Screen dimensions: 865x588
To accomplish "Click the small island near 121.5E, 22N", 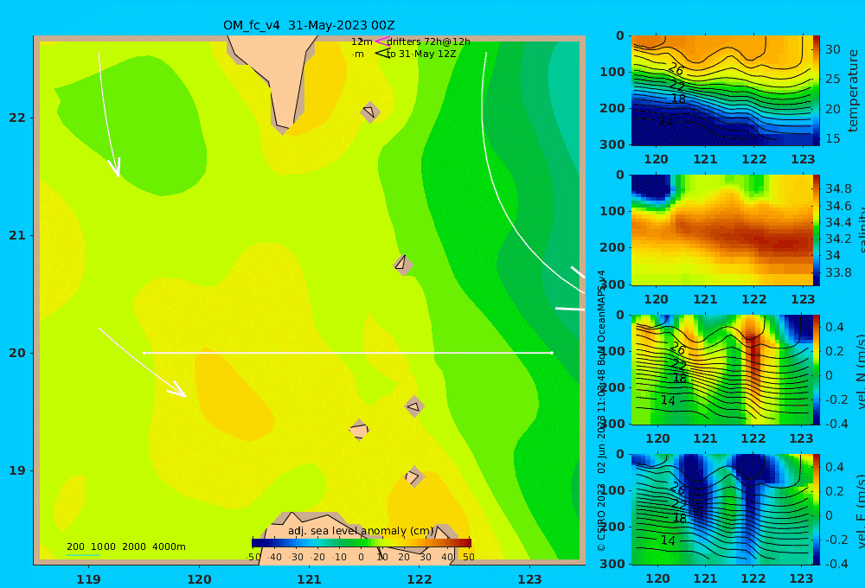I will 370,112.
